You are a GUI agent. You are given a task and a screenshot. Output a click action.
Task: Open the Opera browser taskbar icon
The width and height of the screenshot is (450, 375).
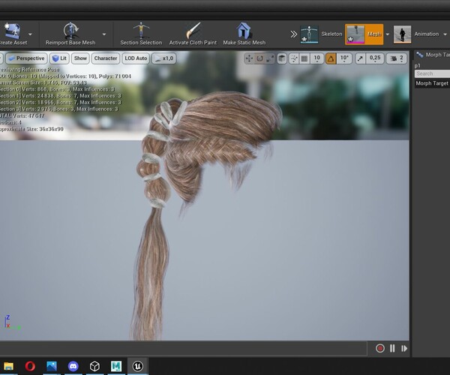(30, 366)
